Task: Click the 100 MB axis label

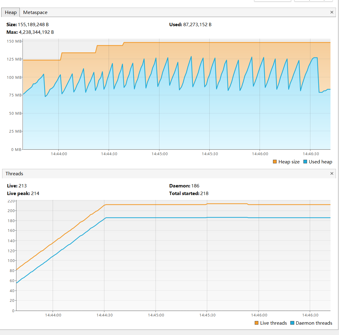Action: point(14,77)
